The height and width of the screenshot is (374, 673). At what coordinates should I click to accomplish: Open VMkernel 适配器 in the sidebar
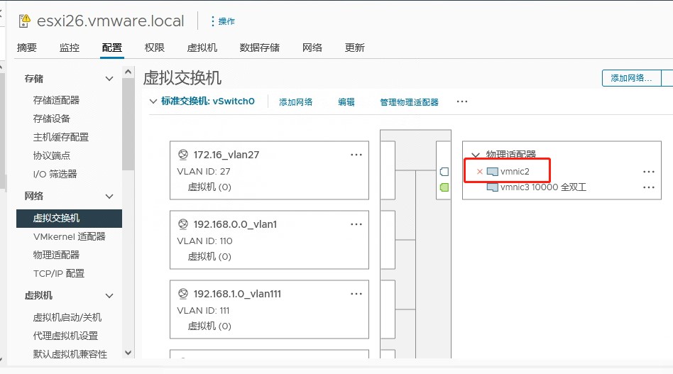(69, 237)
